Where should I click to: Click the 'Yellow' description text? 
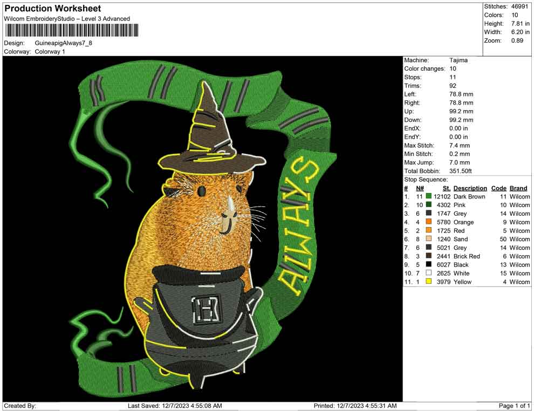462,282
